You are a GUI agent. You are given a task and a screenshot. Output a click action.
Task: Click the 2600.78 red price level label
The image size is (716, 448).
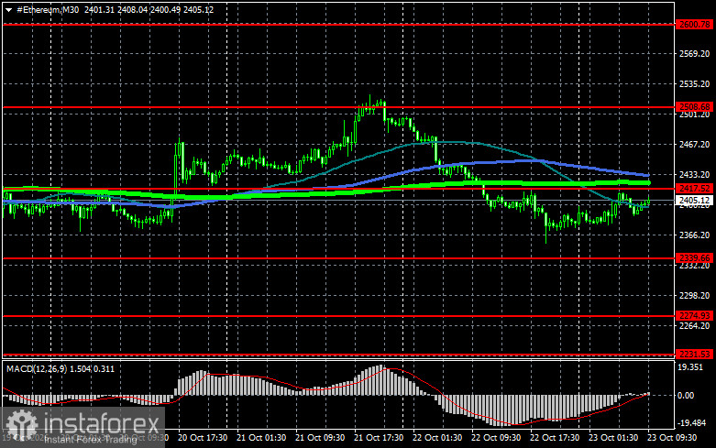pos(695,25)
